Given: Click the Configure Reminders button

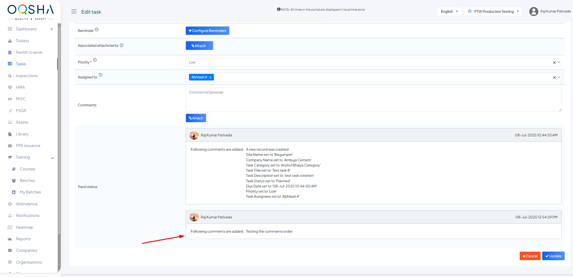Looking at the screenshot, I should [x=208, y=31].
